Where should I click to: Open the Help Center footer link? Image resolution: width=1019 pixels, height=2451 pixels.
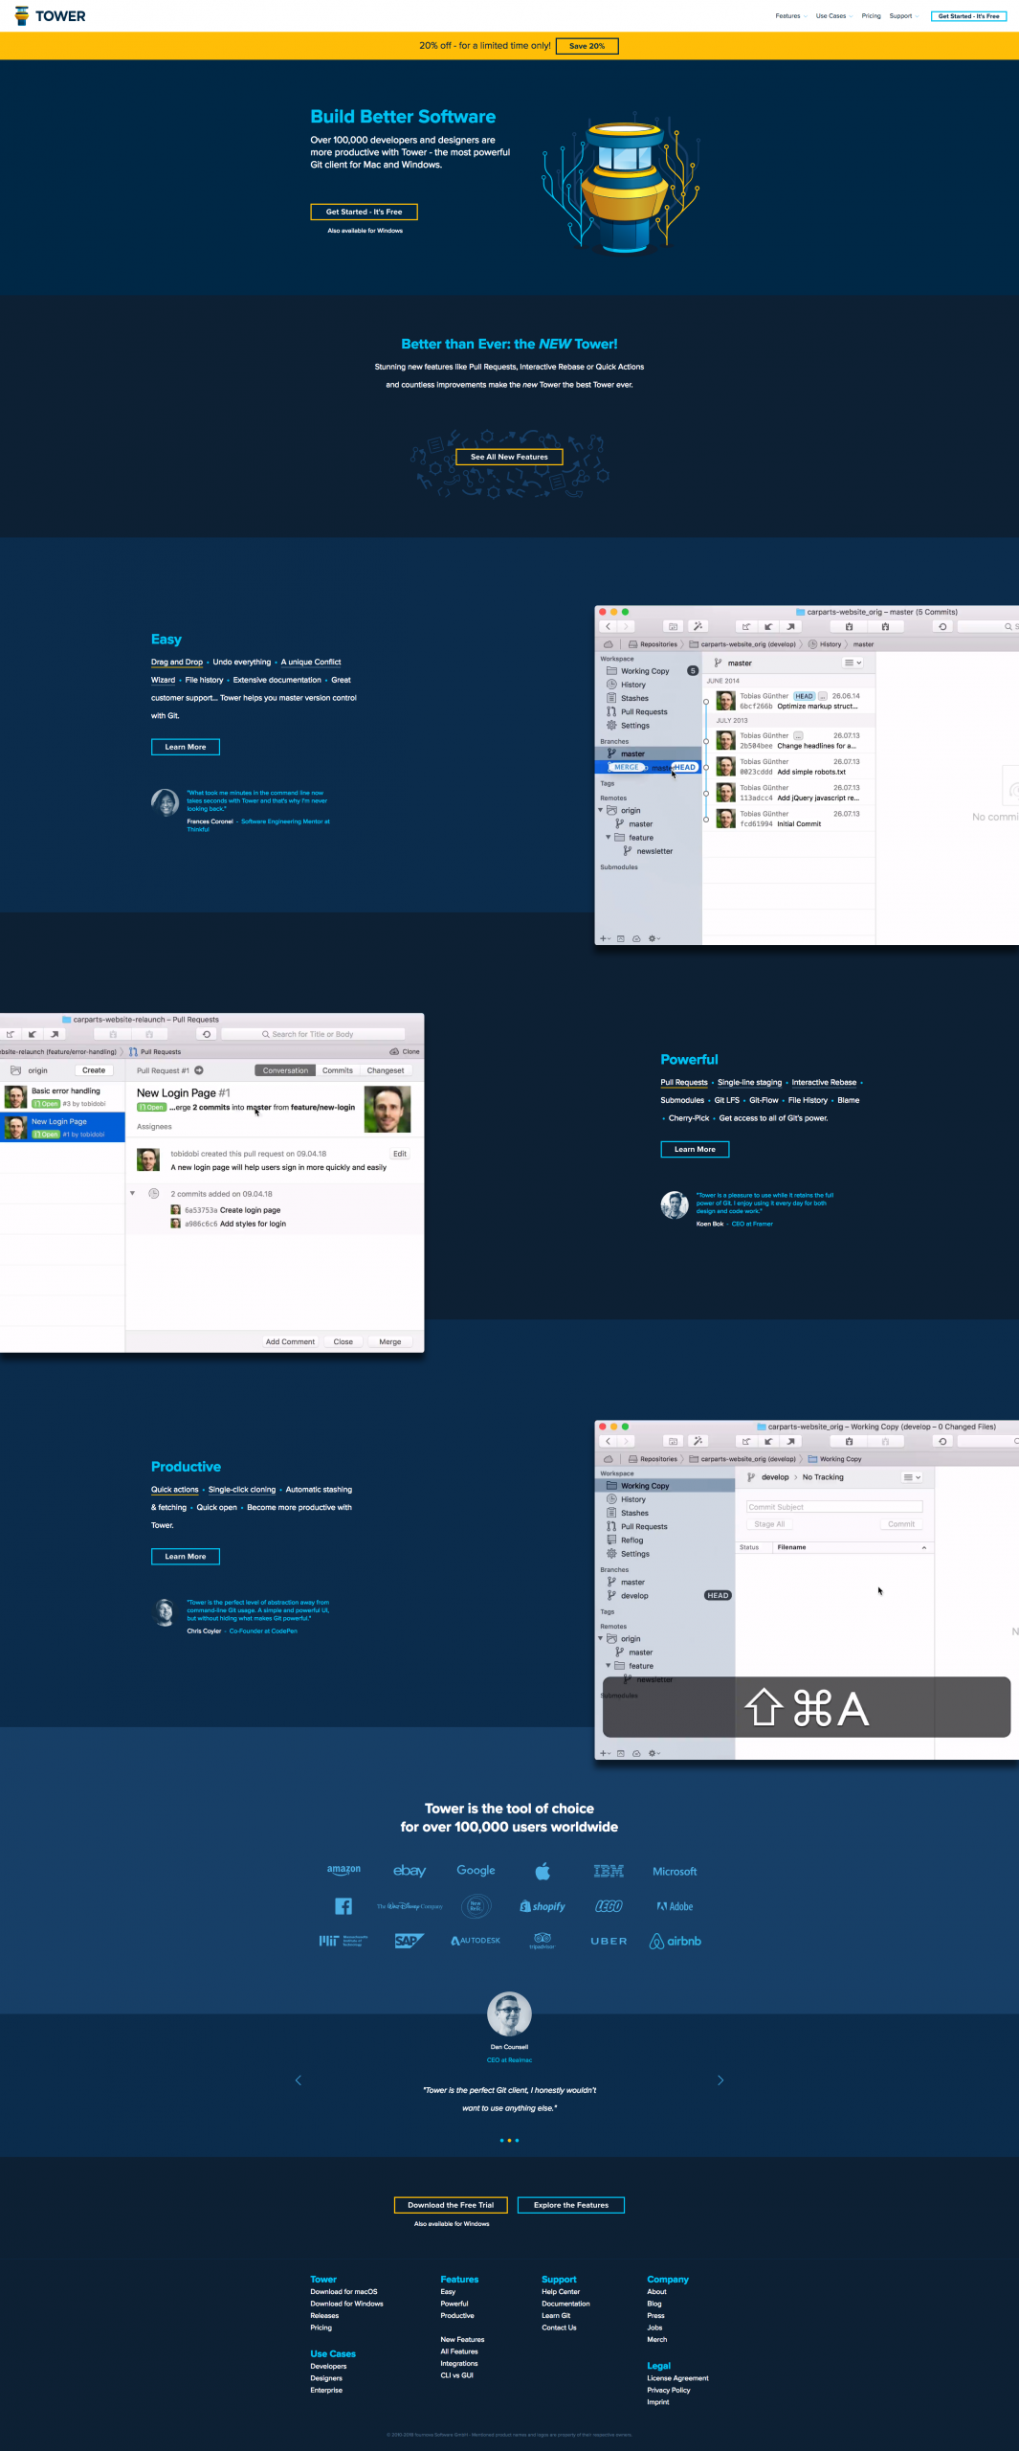click(x=561, y=2291)
